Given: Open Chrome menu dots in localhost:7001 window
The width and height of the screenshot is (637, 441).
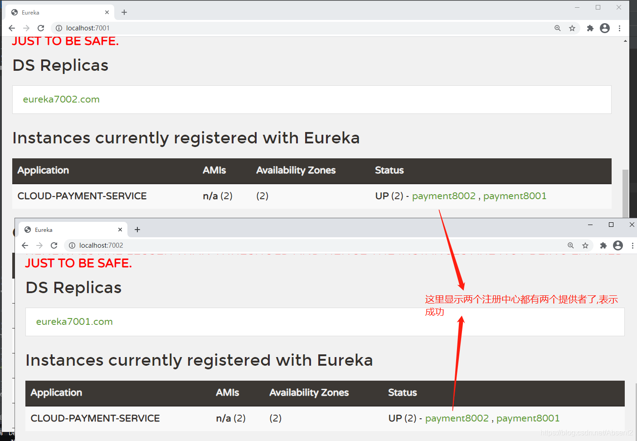Looking at the screenshot, I should click(619, 28).
